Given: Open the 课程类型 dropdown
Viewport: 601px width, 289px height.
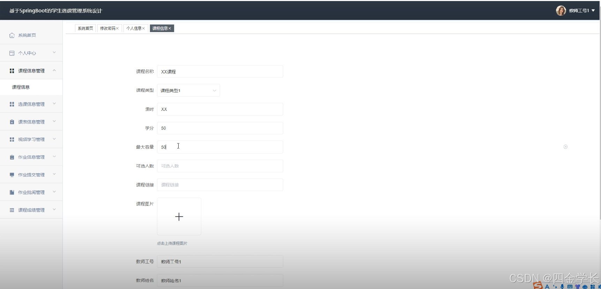Looking at the screenshot, I should pyautogui.click(x=188, y=90).
